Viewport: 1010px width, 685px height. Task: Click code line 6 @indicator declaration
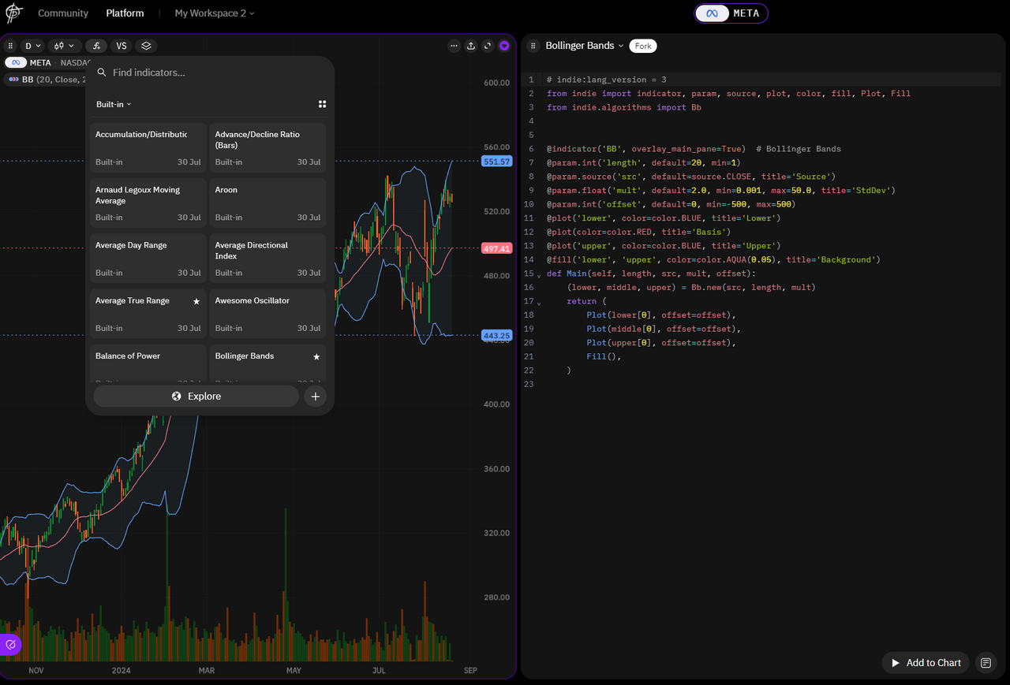click(694, 149)
